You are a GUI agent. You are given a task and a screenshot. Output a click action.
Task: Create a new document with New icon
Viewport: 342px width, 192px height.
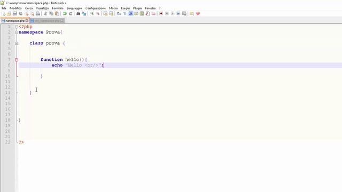pos(4,13)
